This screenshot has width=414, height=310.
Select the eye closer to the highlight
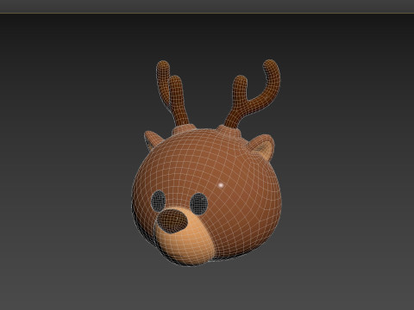198,204
